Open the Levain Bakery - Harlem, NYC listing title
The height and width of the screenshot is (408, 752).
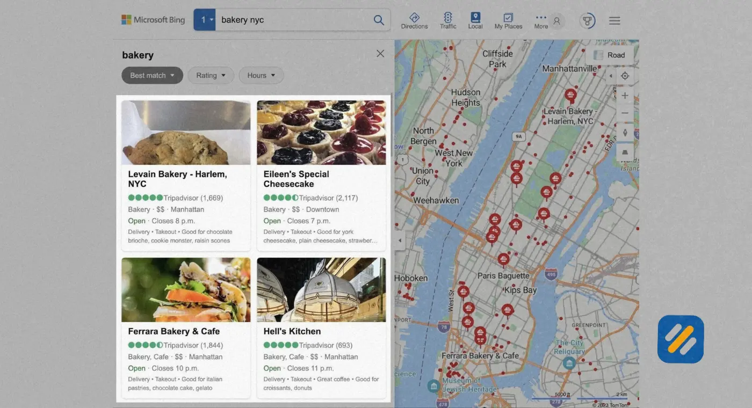coord(178,179)
